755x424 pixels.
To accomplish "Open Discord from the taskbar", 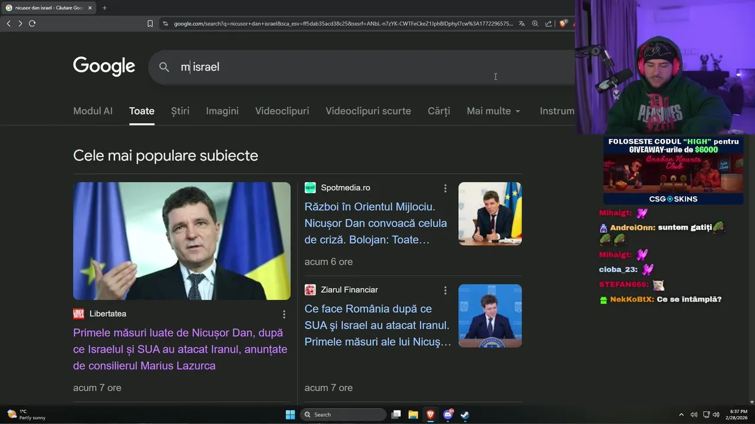I will coord(448,415).
